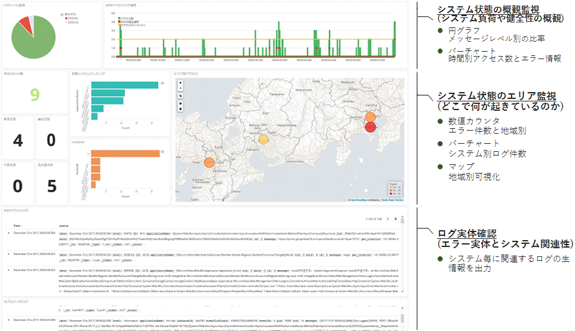Expand the second web access log row

tap(9, 253)
